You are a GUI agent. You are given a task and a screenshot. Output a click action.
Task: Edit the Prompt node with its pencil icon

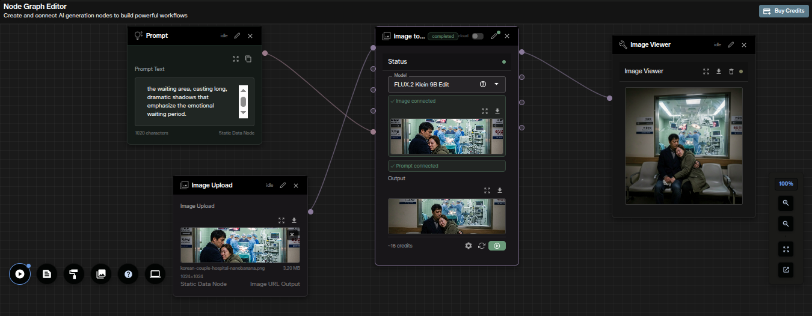[237, 36]
